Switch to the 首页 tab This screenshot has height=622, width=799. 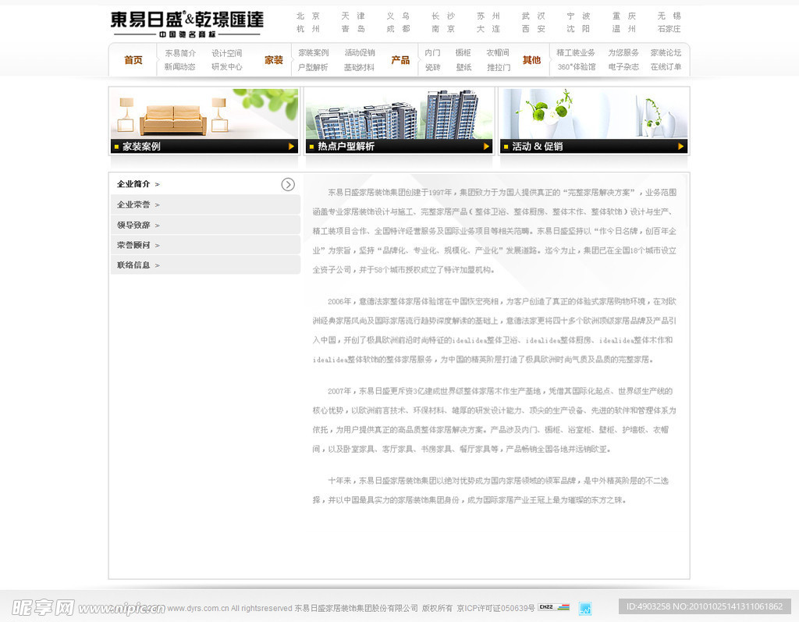133,59
